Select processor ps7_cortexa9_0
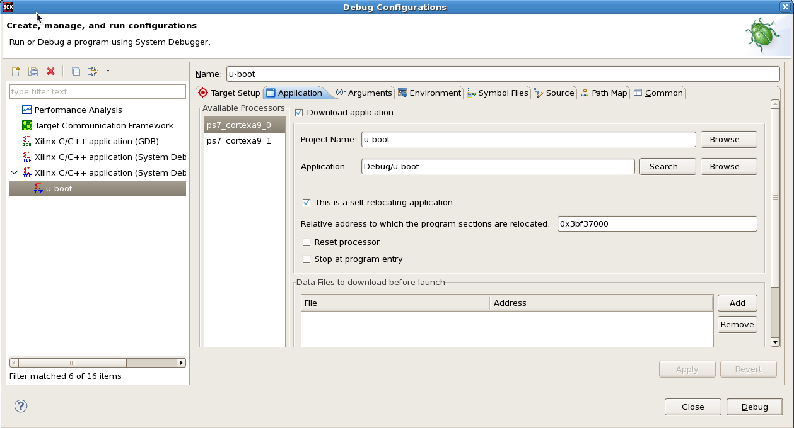The height and width of the screenshot is (428, 794). (245, 125)
